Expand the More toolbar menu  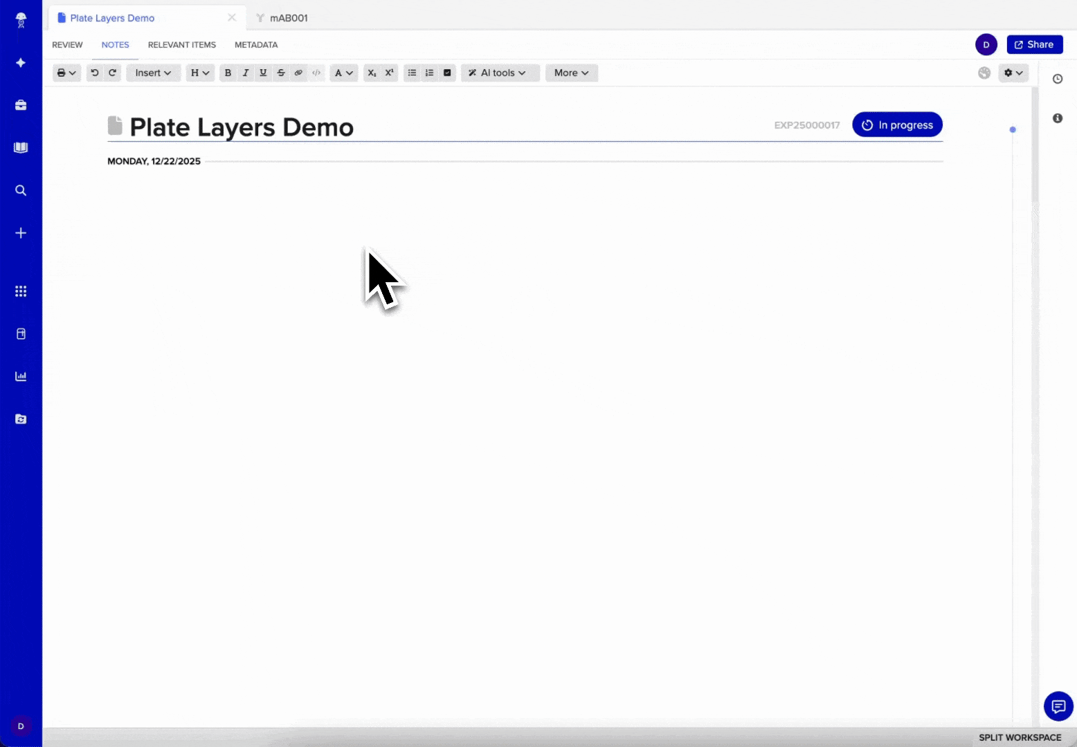tap(571, 73)
